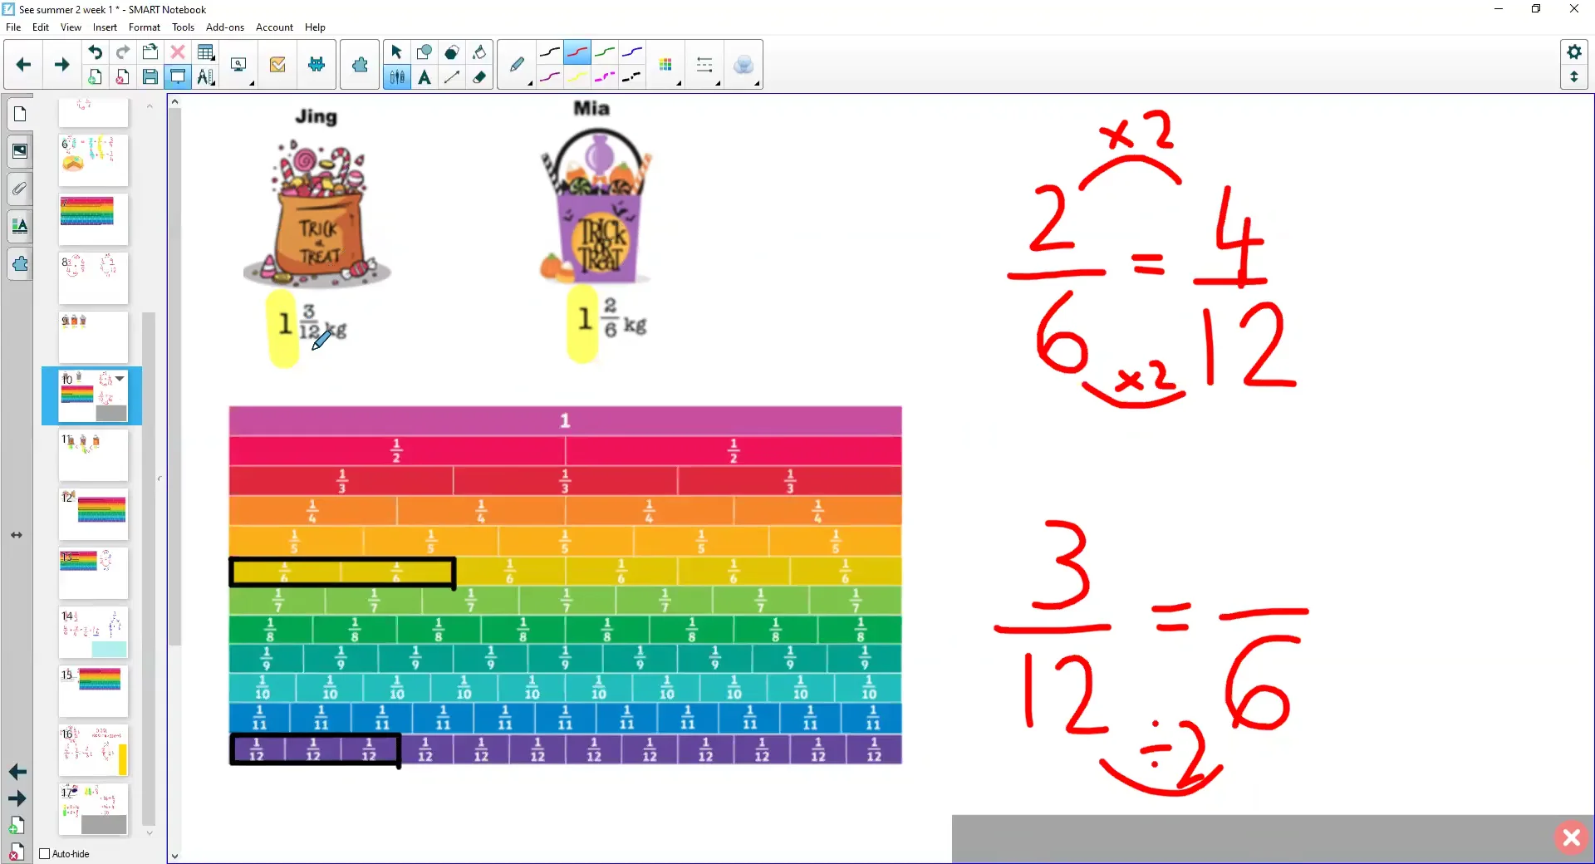1595x864 pixels.
Task: Select the Eraser tool
Action: [x=479, y=76]
